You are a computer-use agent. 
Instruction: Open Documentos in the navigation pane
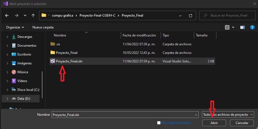click(x=27, y=46)
